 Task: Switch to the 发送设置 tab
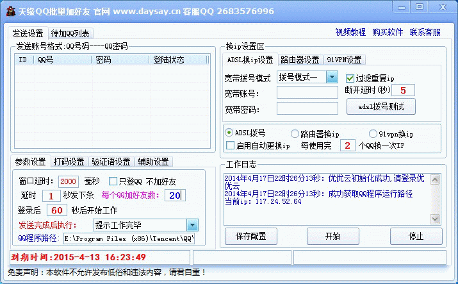pyautogui.click(x=28, y=33)
